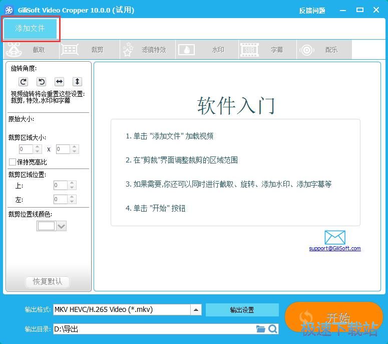The height and width of the screenshot is (344, 388).
Task: Click the output directory path field
Action: 154,329
